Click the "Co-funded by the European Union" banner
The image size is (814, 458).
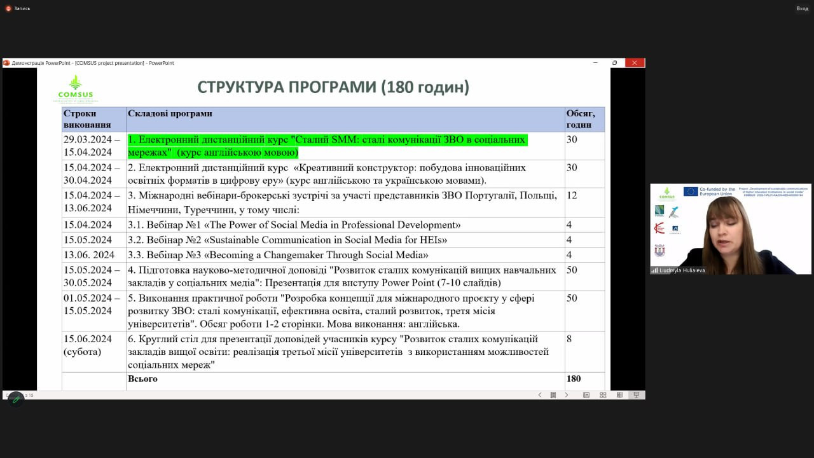709,191
